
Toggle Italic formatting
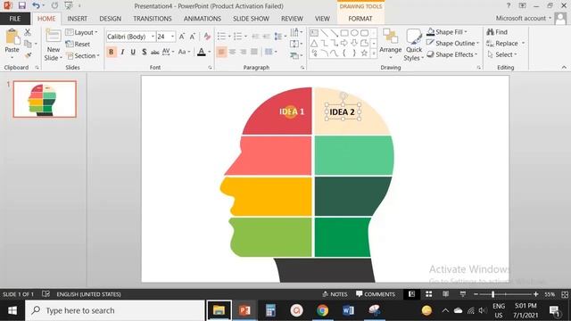[122, 52]
